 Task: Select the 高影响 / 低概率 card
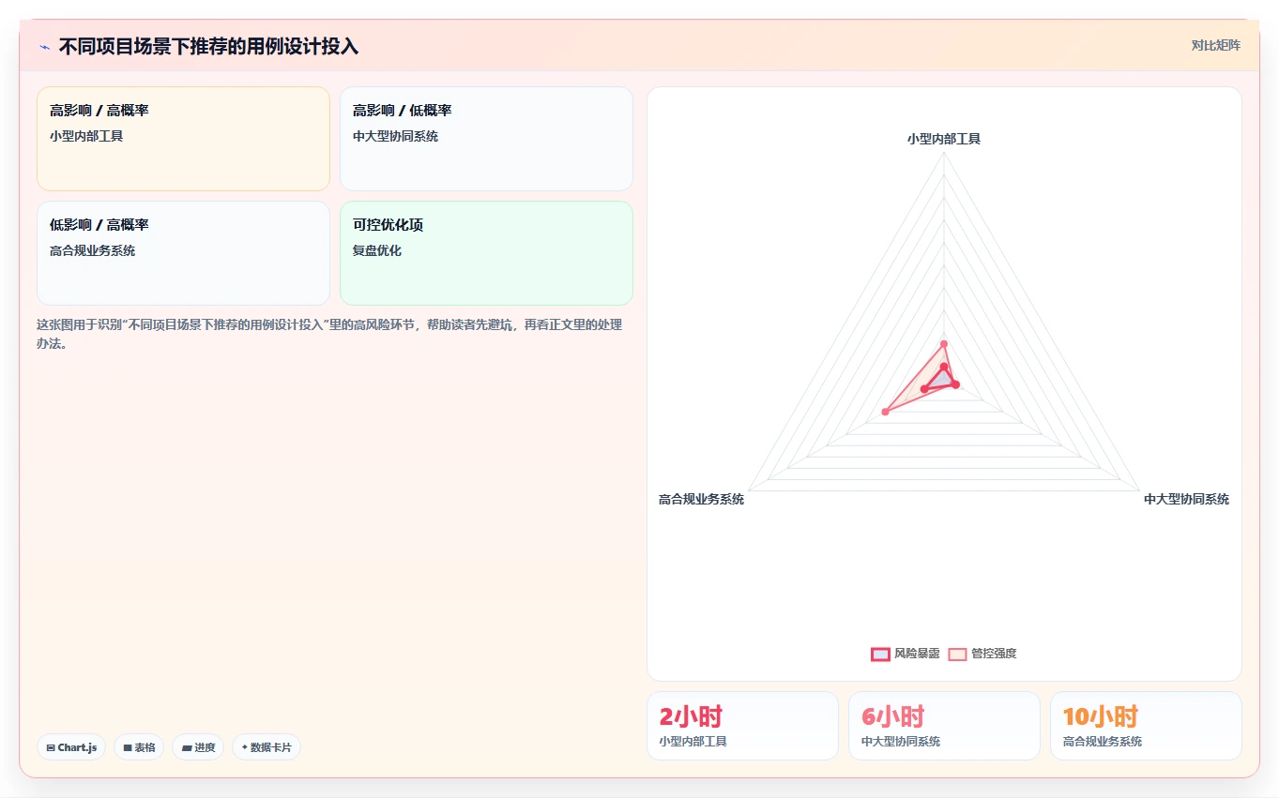[486, 139]
